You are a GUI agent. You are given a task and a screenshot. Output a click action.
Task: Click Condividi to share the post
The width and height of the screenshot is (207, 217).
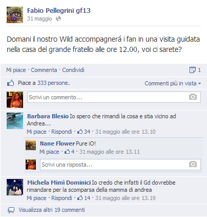click(x=73, y=70)
